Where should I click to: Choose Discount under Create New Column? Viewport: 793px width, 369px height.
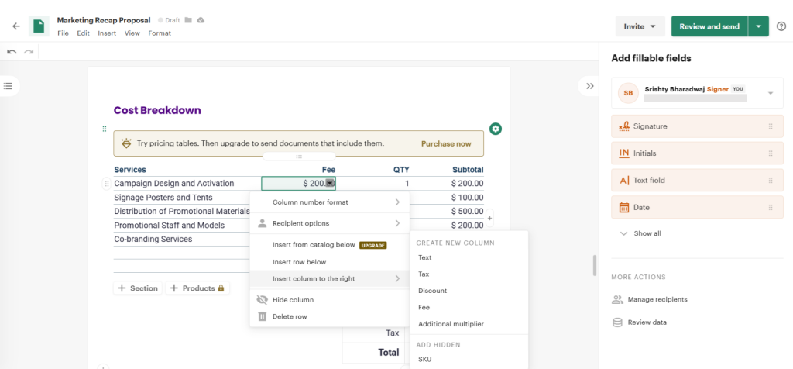point(432,291)
